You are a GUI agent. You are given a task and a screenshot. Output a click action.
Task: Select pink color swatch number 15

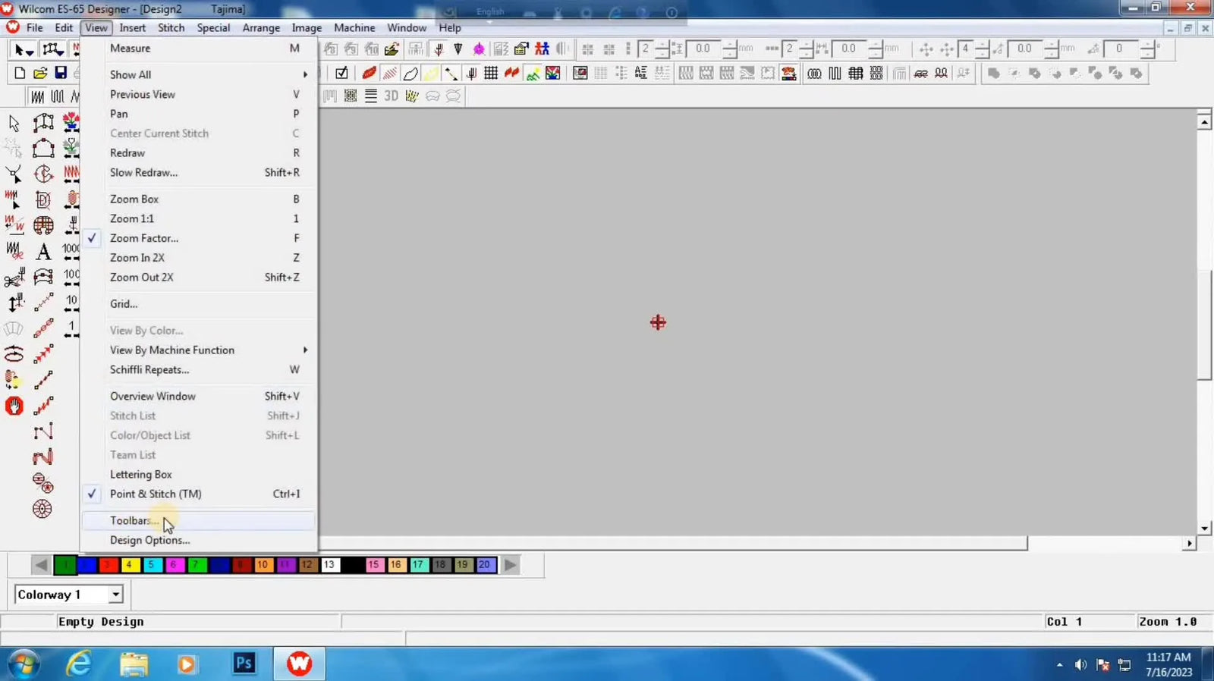tap(373, 564)
